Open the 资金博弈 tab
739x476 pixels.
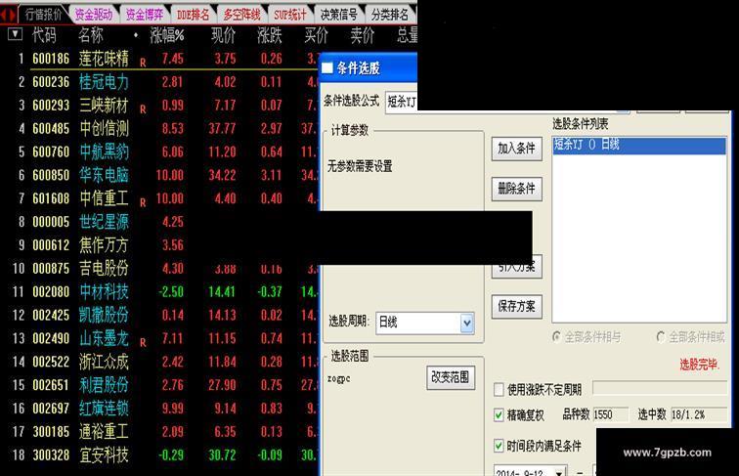pos(144,14)
